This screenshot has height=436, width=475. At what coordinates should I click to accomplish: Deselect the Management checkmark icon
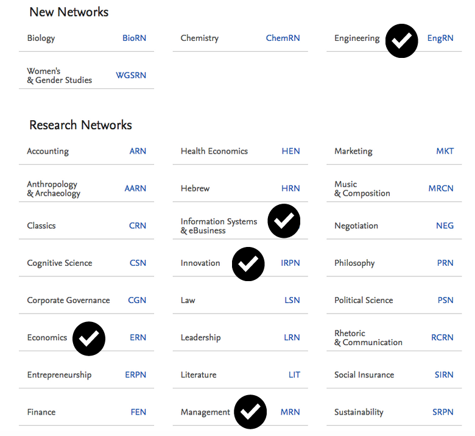tap(251, 412)
